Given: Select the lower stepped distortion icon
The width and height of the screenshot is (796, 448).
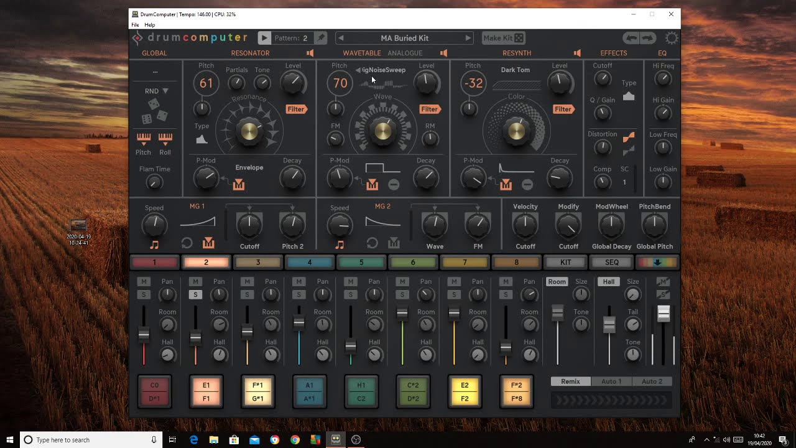Looking at the screenshot, I should (x=629, y=149).
